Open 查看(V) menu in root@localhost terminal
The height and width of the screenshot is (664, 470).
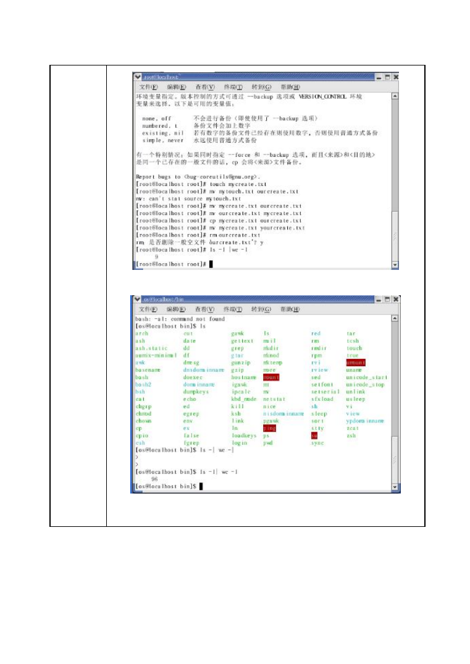click(205, 87)
